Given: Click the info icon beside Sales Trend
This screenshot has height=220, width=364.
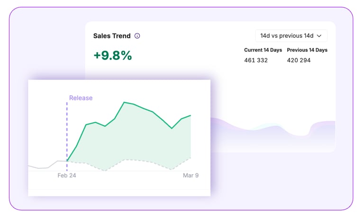Looking at the screenshot, I should (x=137, y=36).
